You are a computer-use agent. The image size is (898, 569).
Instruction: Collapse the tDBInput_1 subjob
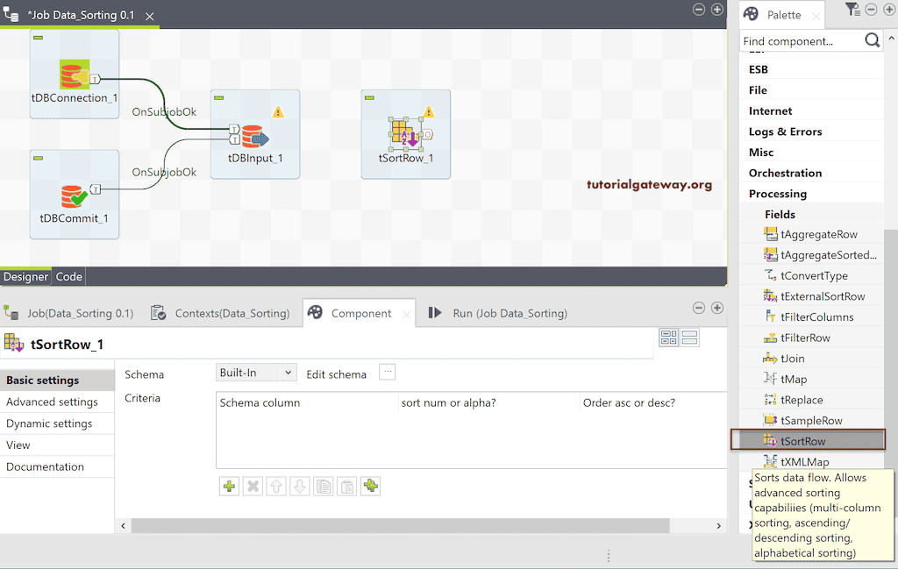(x=218, y=98)
